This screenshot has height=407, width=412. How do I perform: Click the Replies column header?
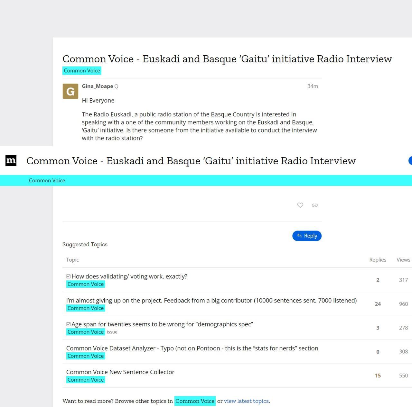(x=378, y=260)
